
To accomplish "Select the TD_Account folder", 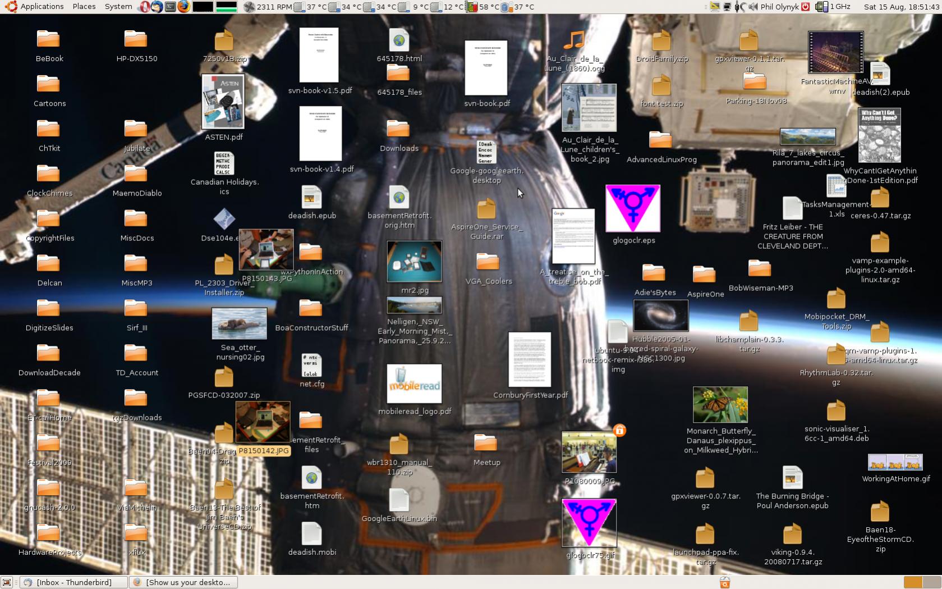I will [x=136, y=360].
